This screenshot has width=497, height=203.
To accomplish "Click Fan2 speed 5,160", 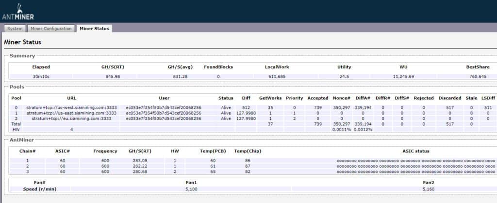I will coord(429,189).
